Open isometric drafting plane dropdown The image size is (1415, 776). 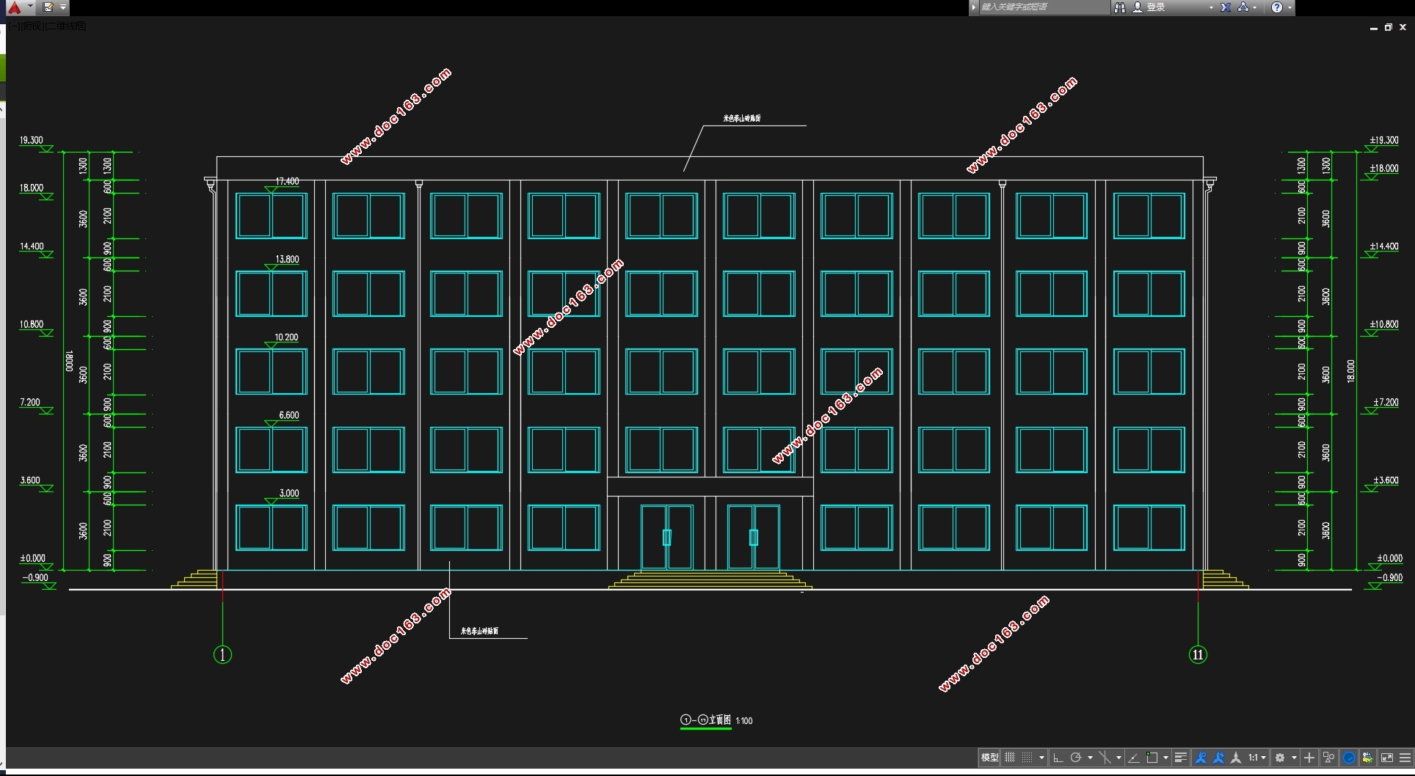click(x=1118, y=758)
